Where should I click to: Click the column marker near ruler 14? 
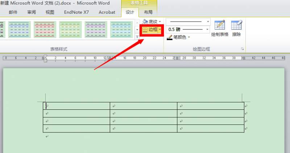110,58
